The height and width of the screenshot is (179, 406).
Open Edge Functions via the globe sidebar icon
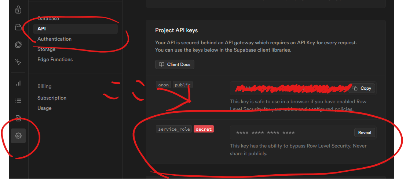click(x=18, y=45)
